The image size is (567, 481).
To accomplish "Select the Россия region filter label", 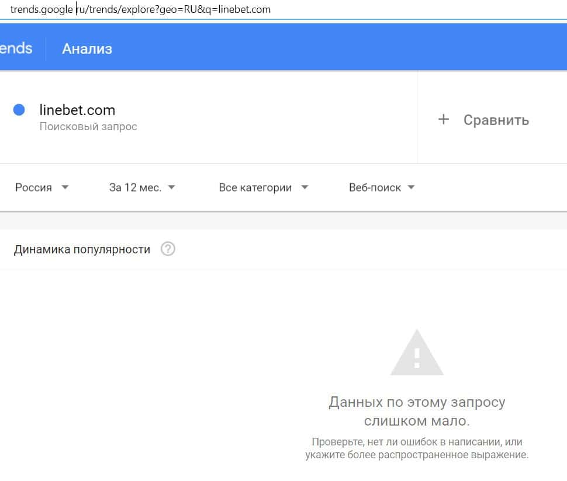I will tap(33, 187).
